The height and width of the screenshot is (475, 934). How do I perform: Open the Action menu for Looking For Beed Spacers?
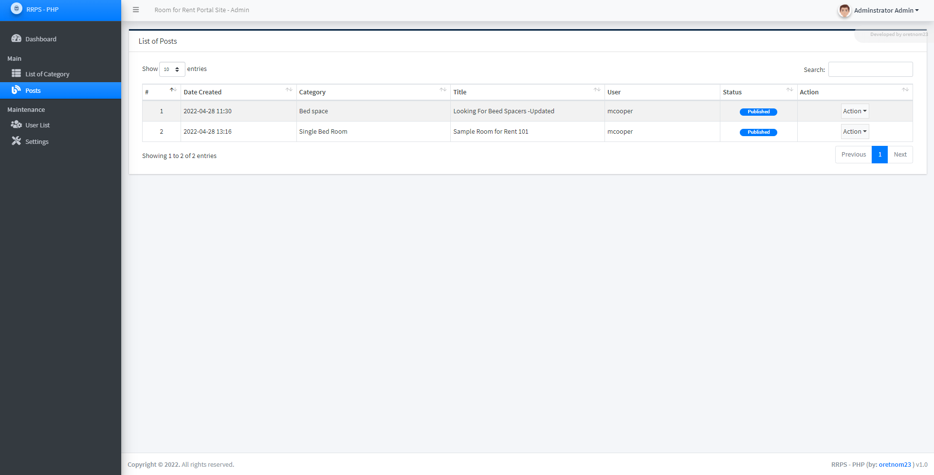854,111
